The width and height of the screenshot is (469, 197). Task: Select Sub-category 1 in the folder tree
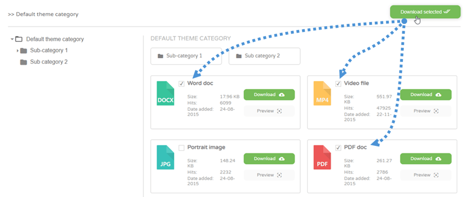point(49,51)
